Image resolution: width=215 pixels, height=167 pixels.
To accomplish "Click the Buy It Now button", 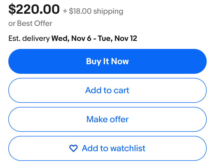I will coord(107,61).
